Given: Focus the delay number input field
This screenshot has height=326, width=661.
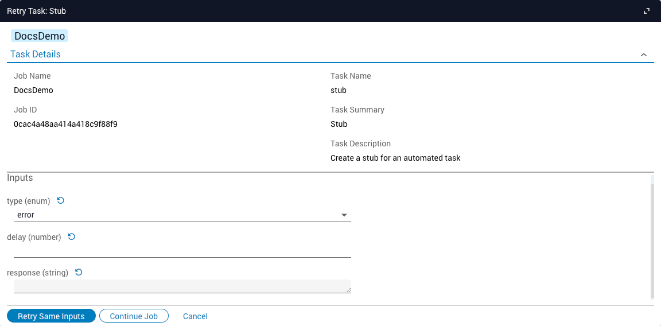Looking at the screenshot, I should [181, 250].
